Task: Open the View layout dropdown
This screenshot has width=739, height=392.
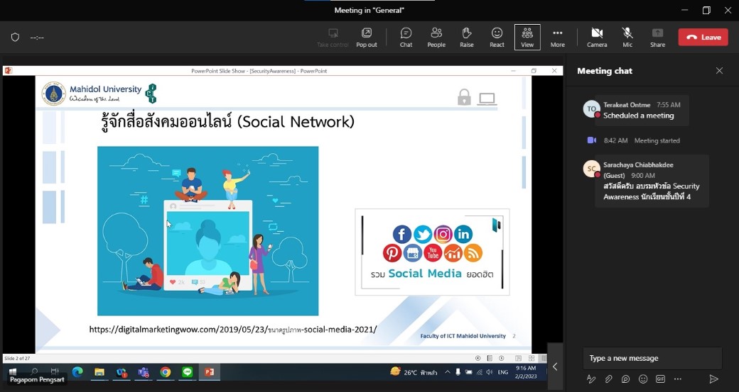Action: point(527,37)
